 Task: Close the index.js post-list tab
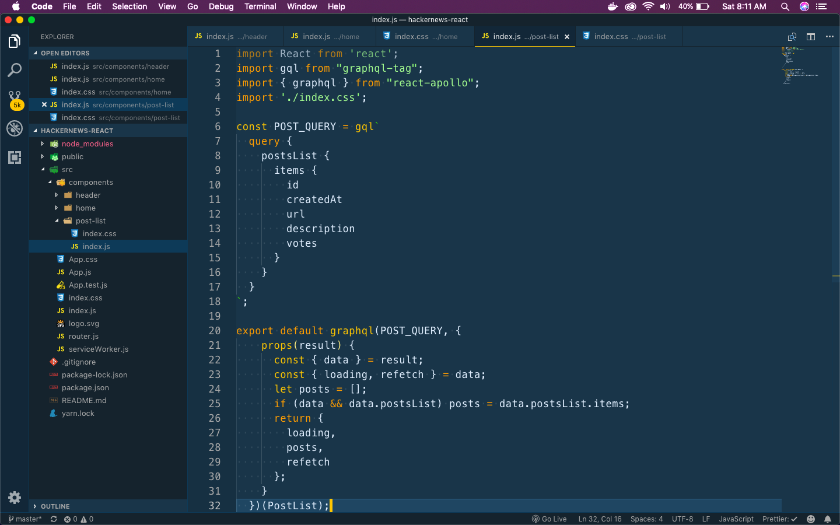tap(567, 37)
